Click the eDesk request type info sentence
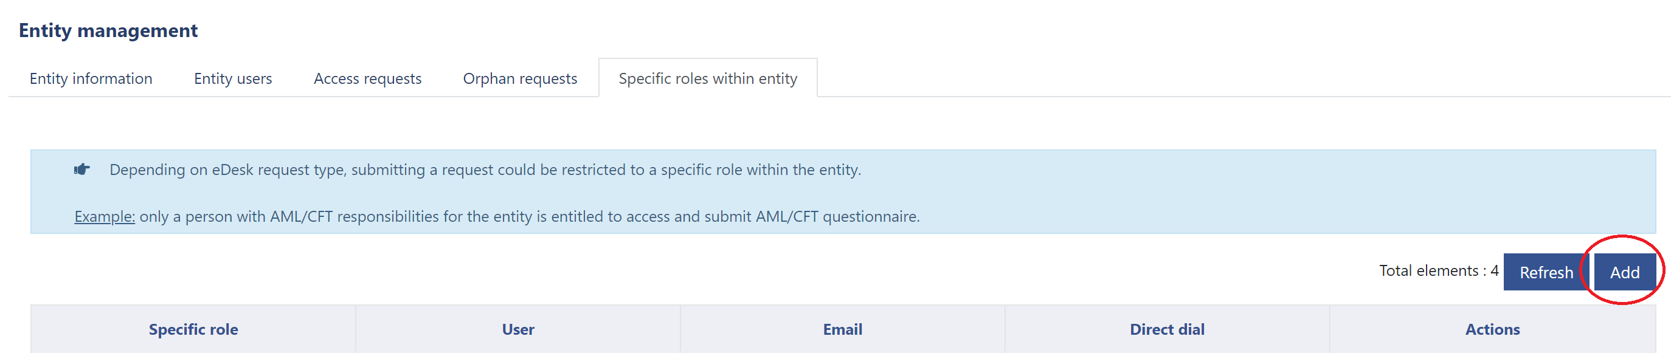The image size is (1671, 353). point(485,170)
